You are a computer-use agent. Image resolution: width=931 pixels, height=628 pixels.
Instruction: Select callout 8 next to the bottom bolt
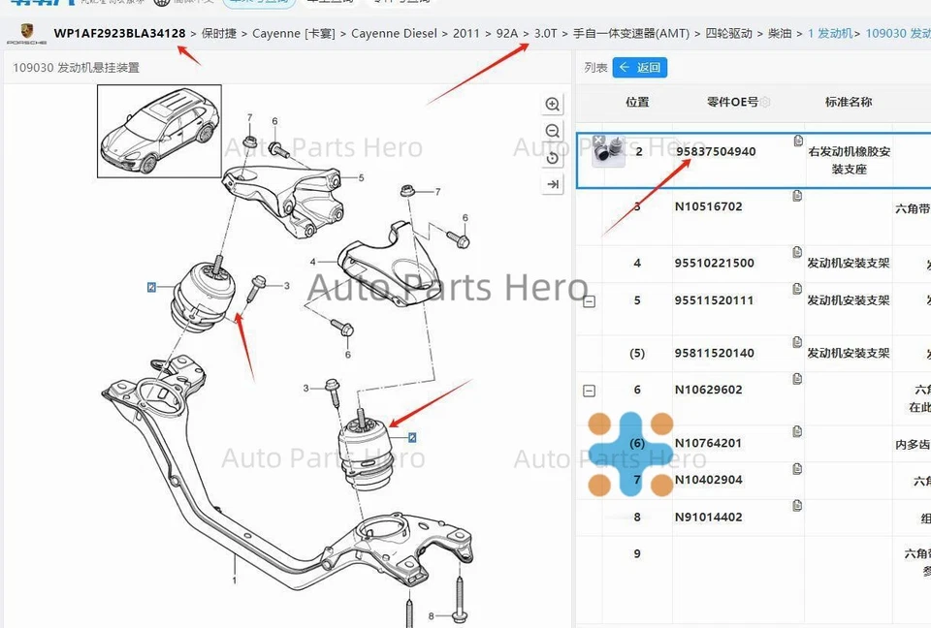coord(431,616)
